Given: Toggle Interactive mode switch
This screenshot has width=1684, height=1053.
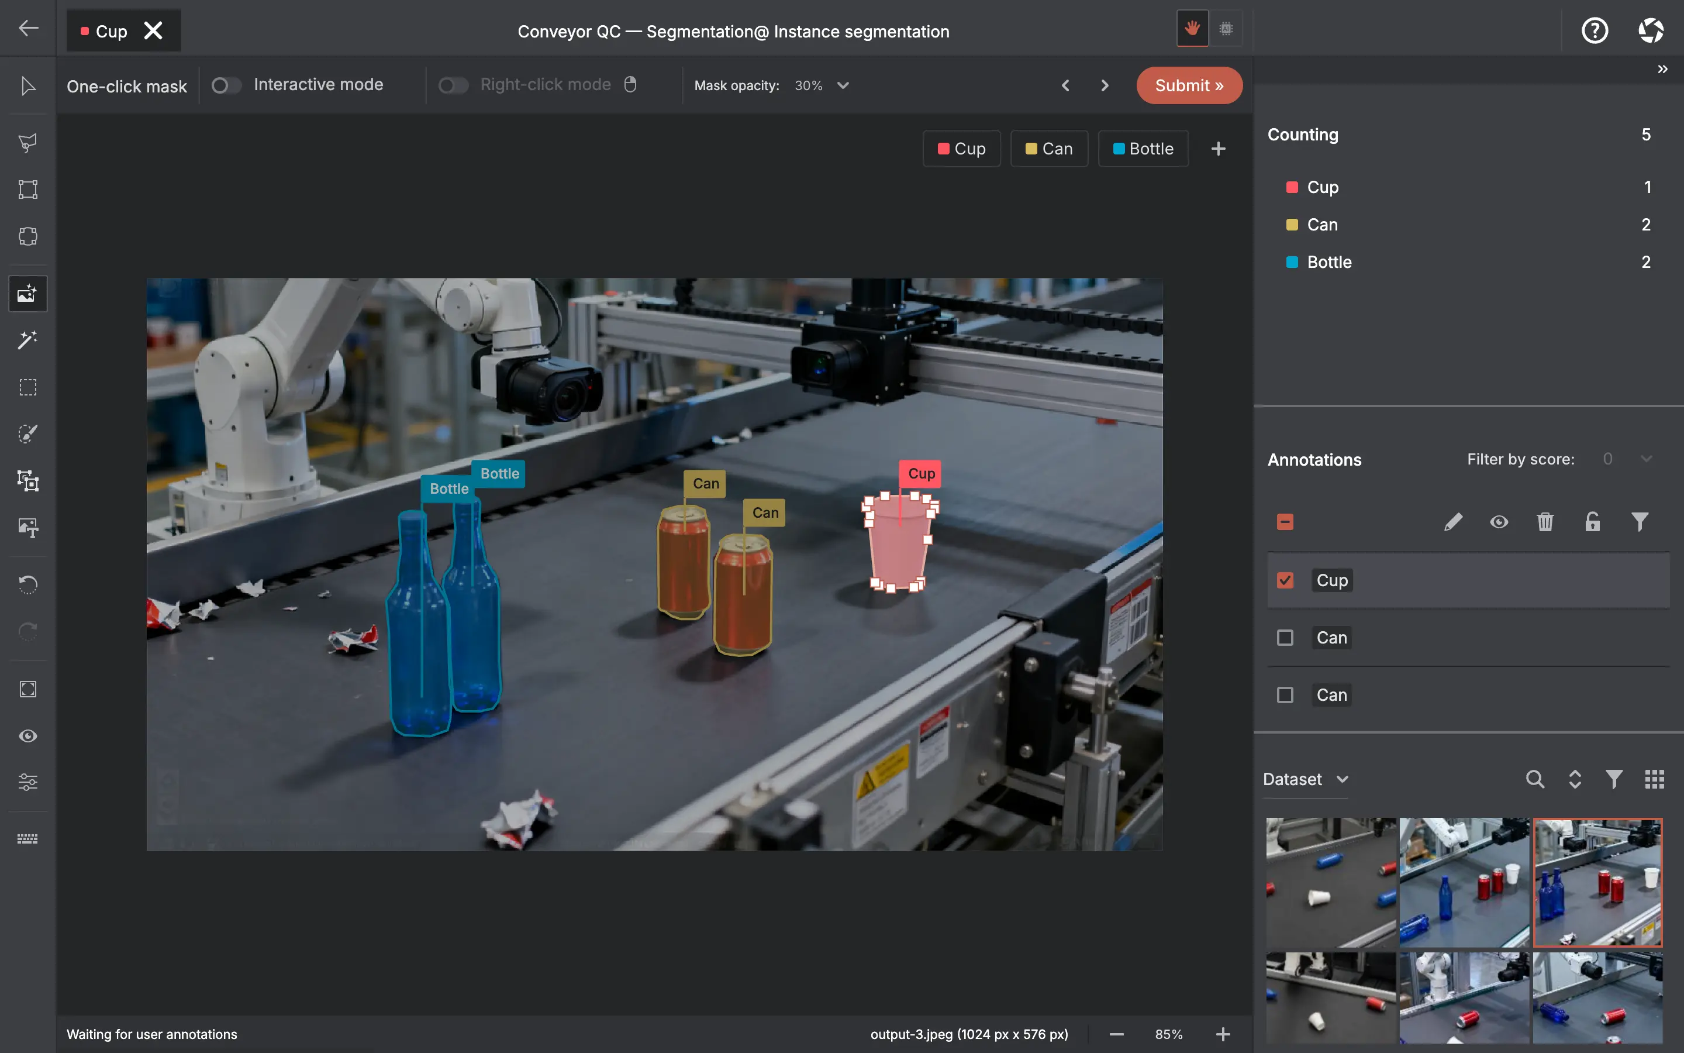Looking at the screenshot, I should (x=226, y=85).
